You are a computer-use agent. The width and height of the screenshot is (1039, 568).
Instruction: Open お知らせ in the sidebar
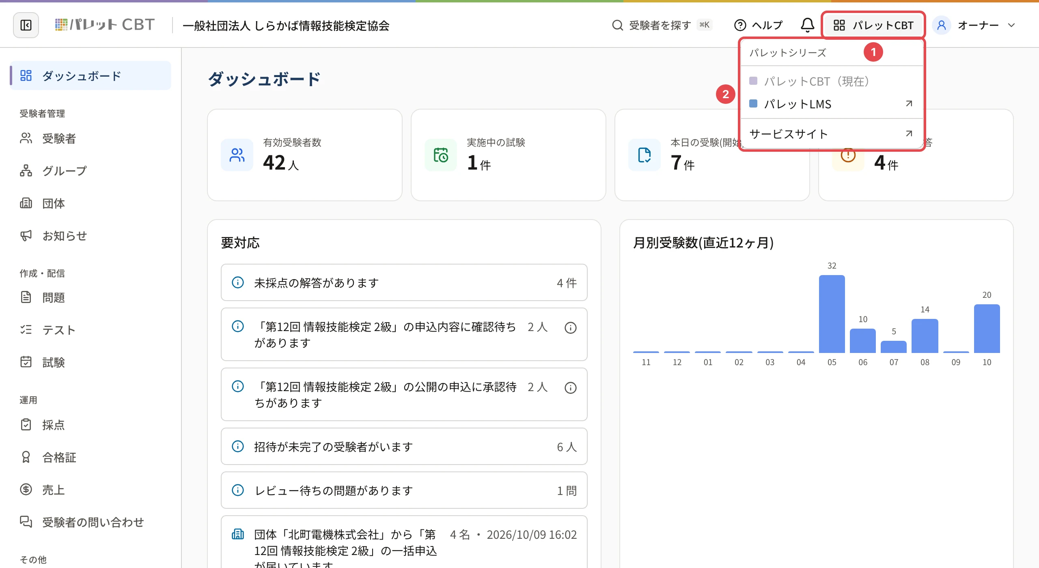[91, 236]
